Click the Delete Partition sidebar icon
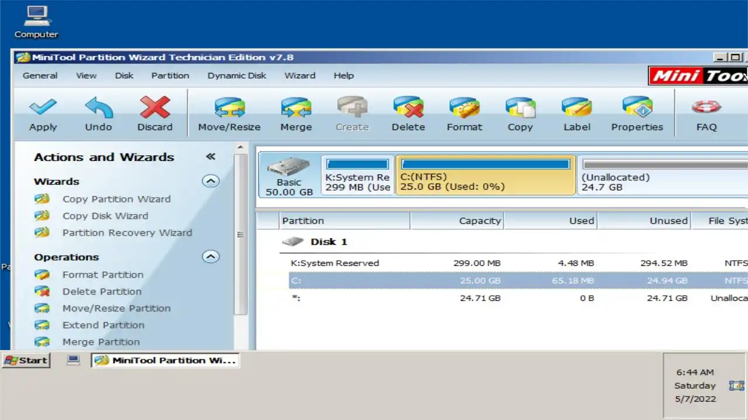This screenshot has width=748, height=420. tap(41, 292)
